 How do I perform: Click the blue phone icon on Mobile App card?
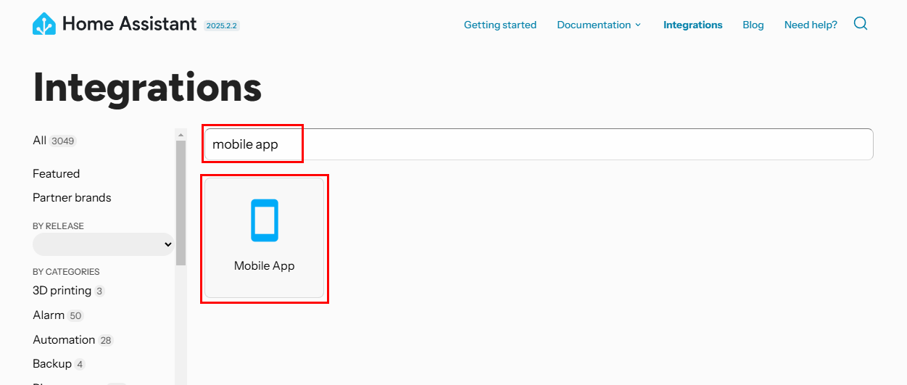(265, 220)
